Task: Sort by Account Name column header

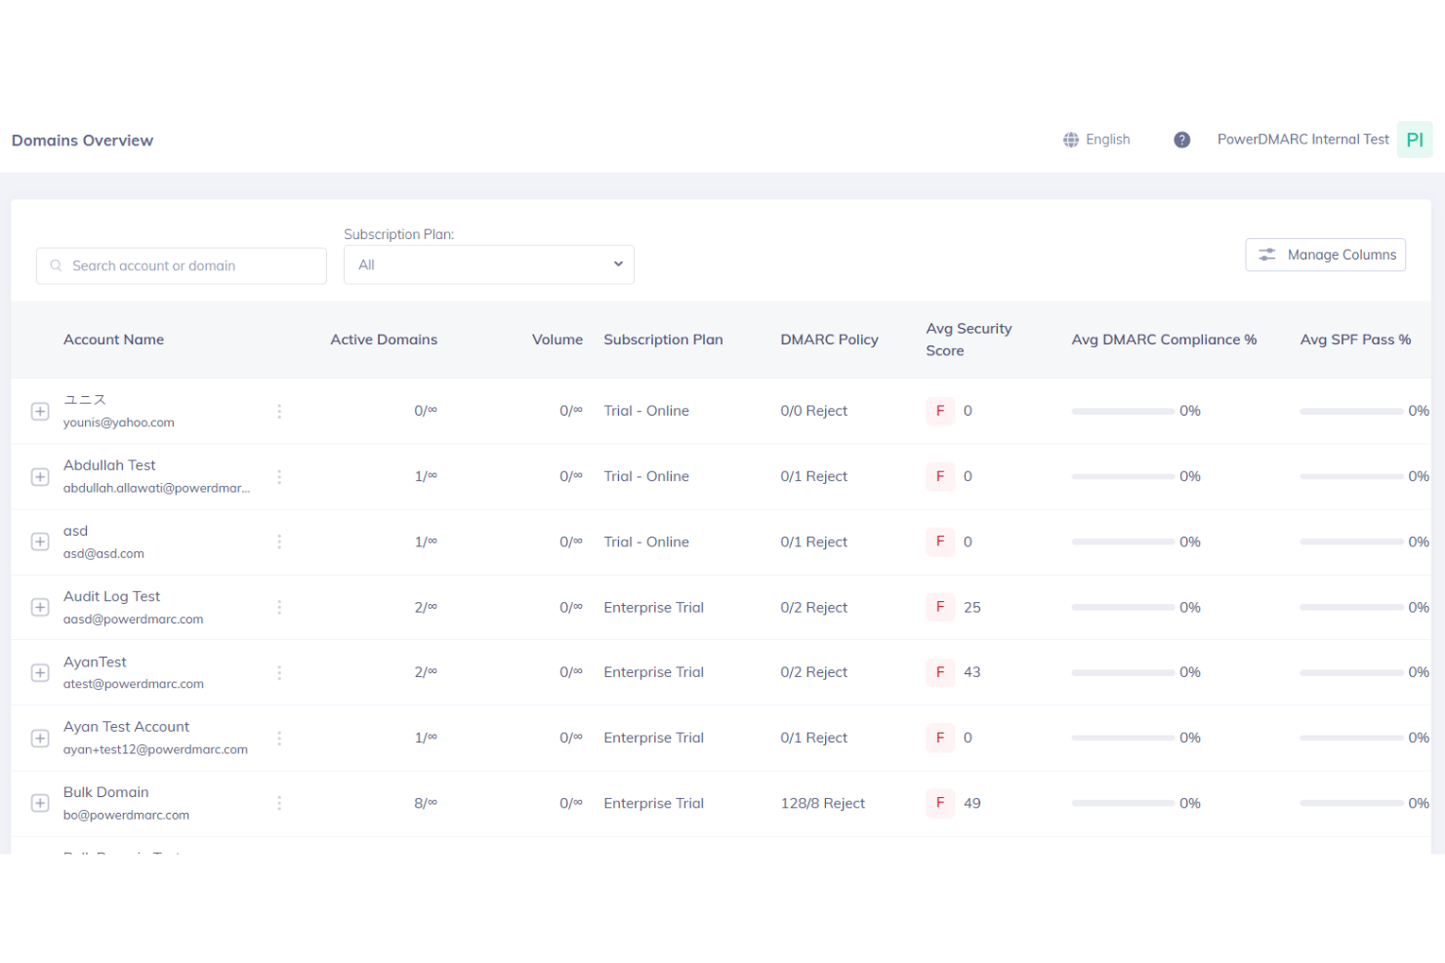Action: click(113, 340)
